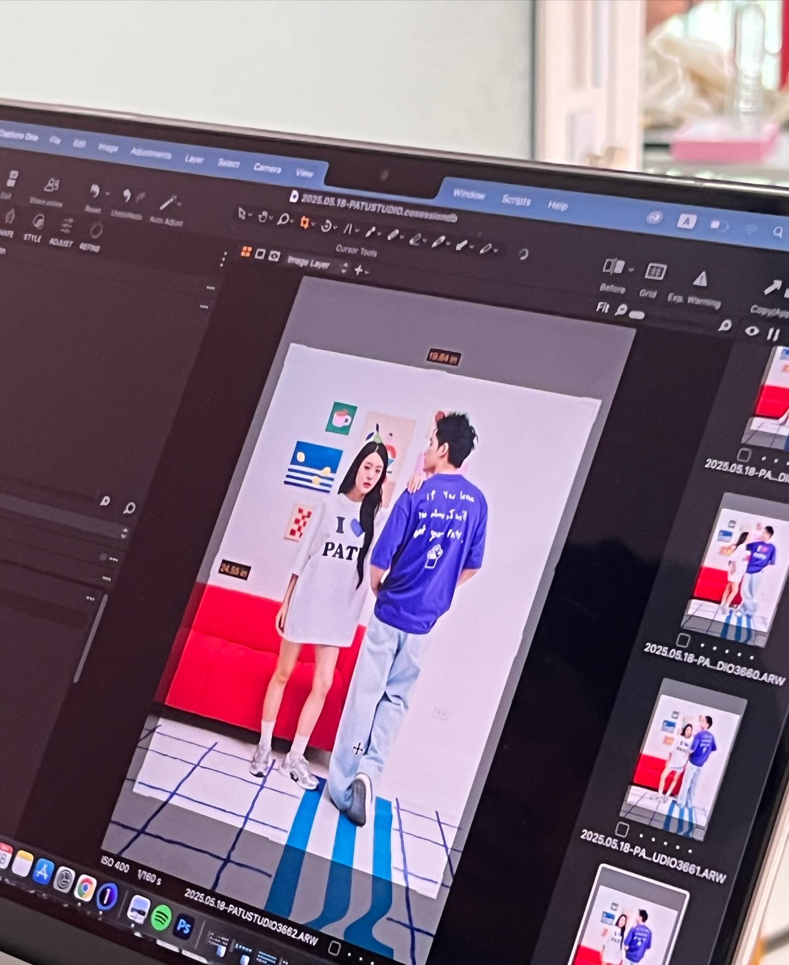789x965 pixels.
Task: Toggle the browser eye icon
Action: (753, 331)
